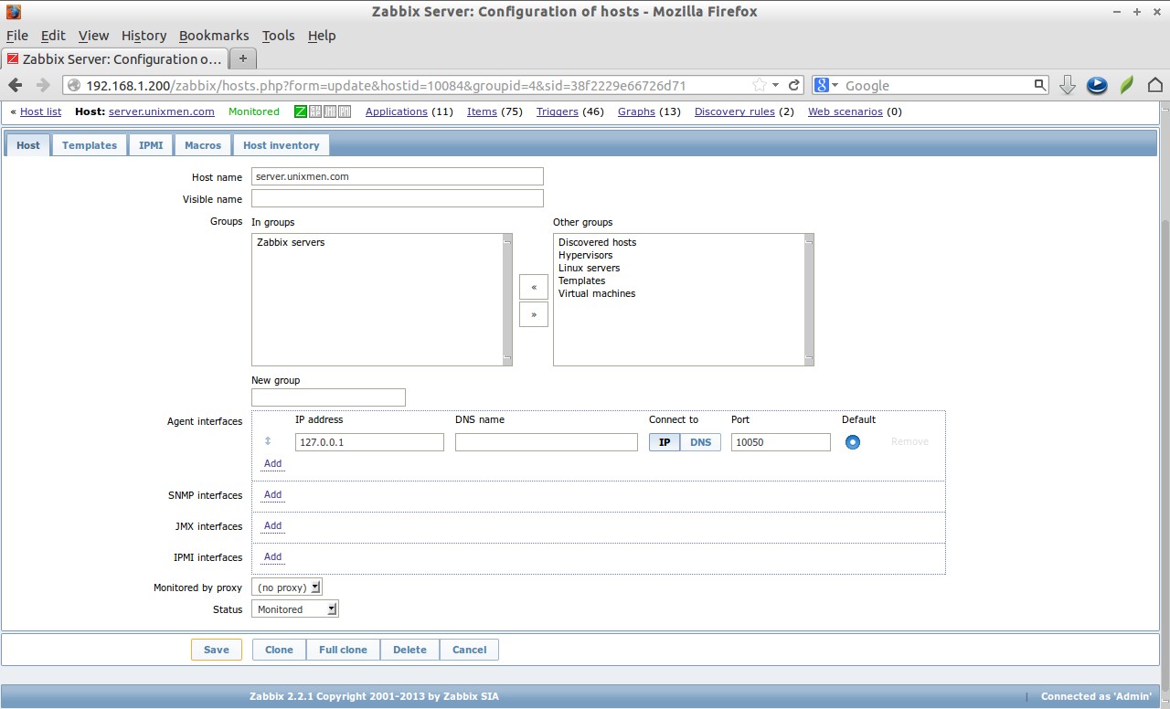Select the Host tab

pyautogui.click(x=28, y=145)
